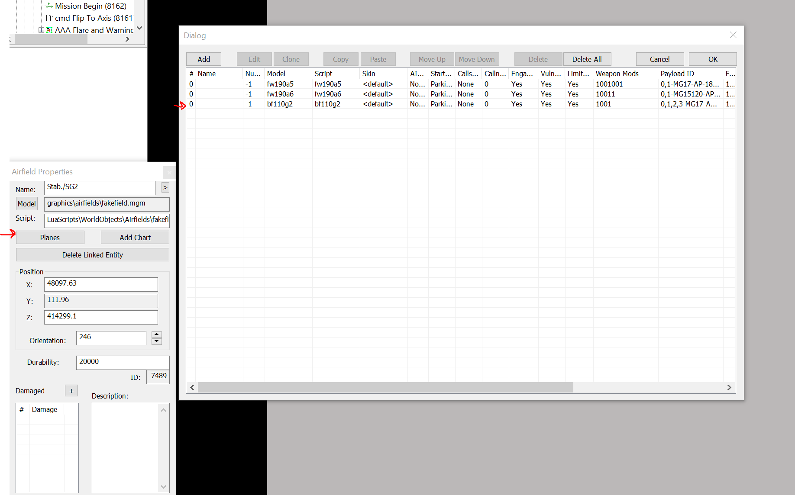
Task: Click the tree view down scroll arrow
Action: (139, 28)
